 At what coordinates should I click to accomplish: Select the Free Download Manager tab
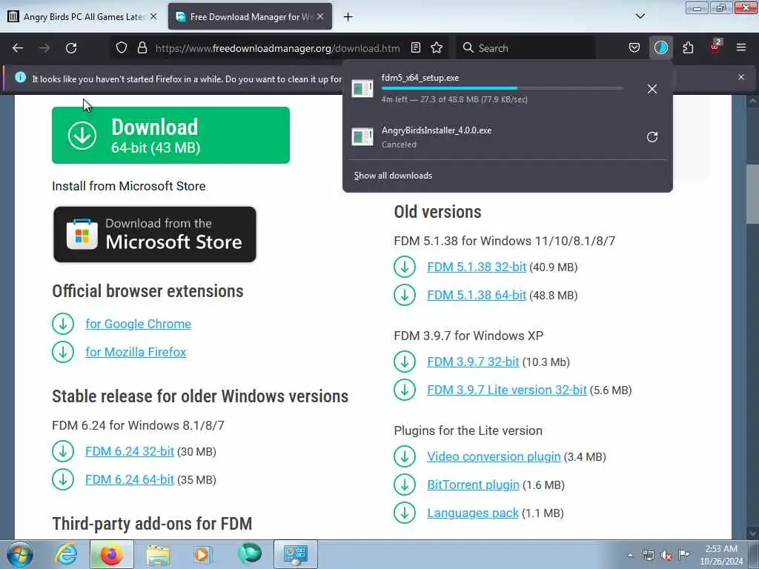[250, 16]
